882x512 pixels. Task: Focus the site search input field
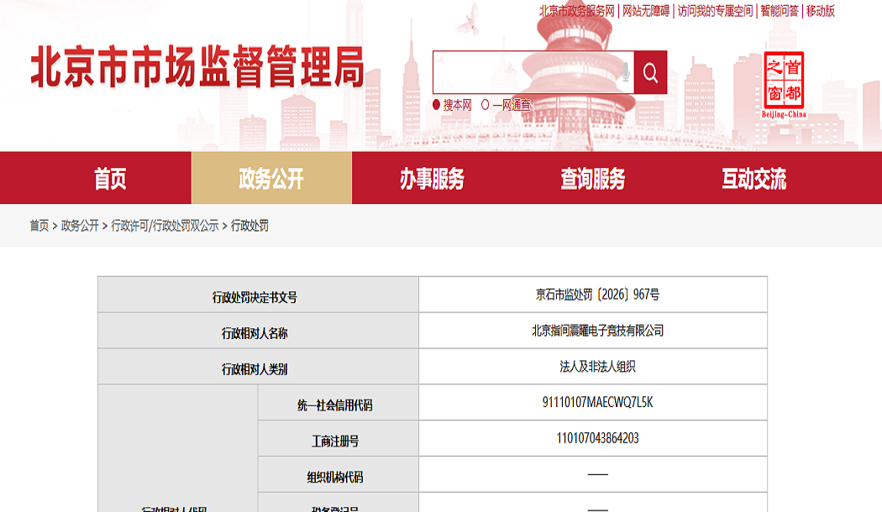coord(533,72)
